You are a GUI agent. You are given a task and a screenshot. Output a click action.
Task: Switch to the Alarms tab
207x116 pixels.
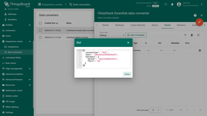[x=155, y=25]
